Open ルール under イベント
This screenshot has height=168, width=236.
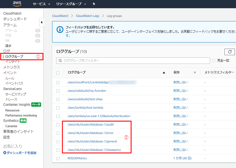click(10, 78)
